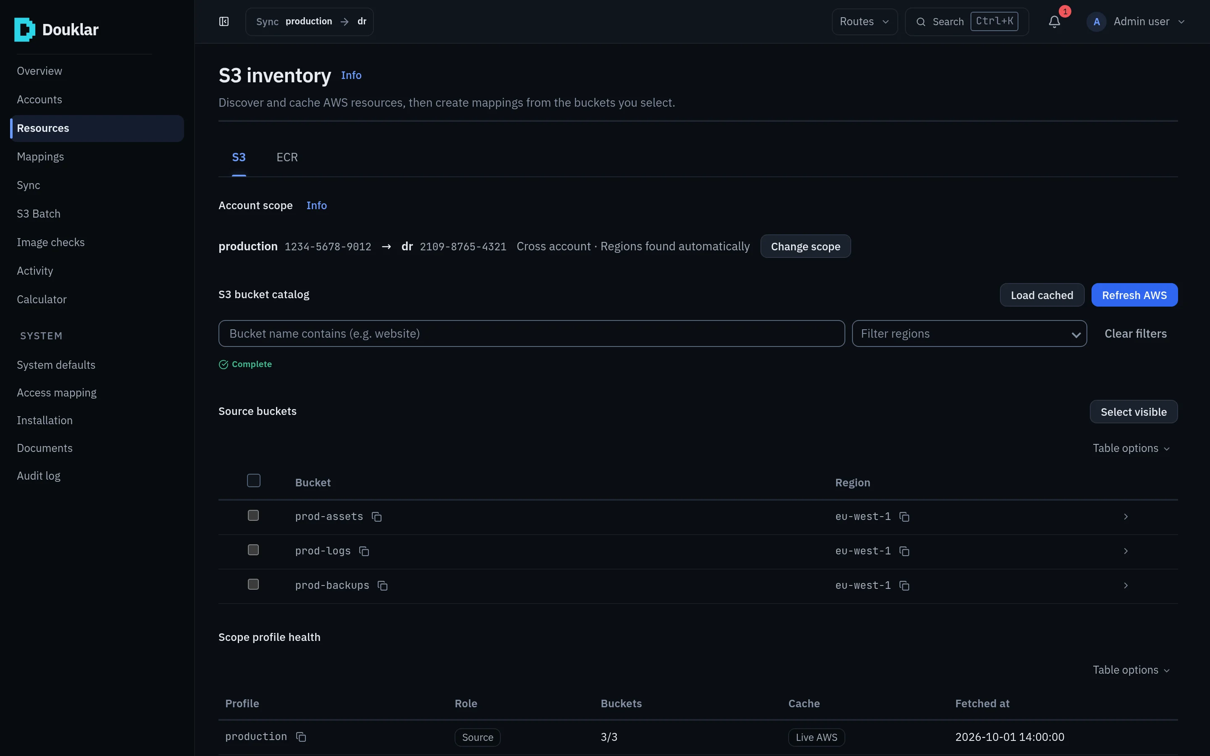The width and height of the screenshot is (1210, 756).
Task: Expand the Admin user menu chevron
Action: (x=1181, y=22)
